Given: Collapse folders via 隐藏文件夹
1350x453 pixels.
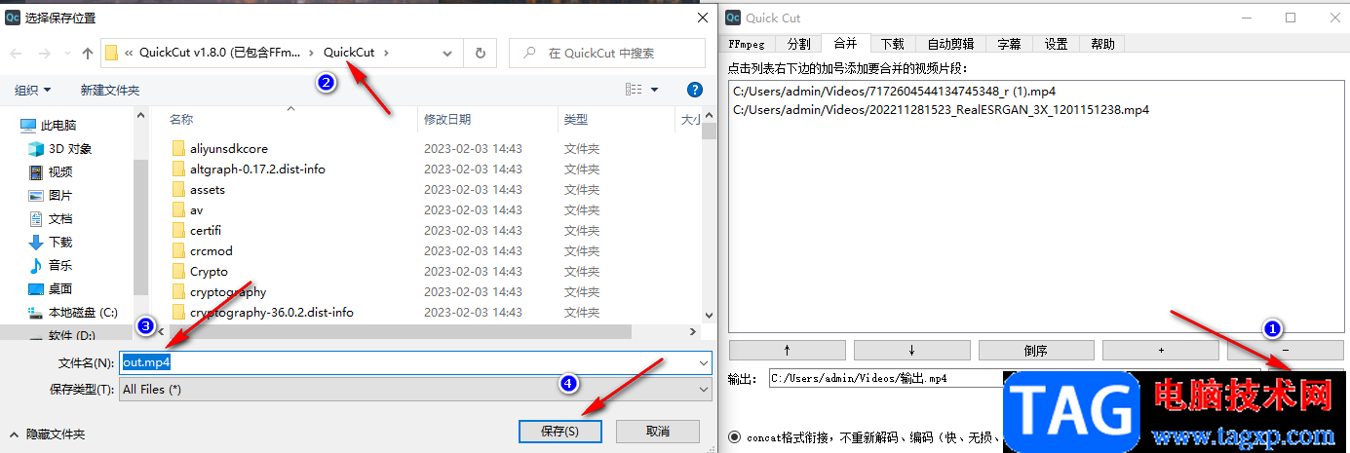Looking at the screenshot, I should 48,434.
